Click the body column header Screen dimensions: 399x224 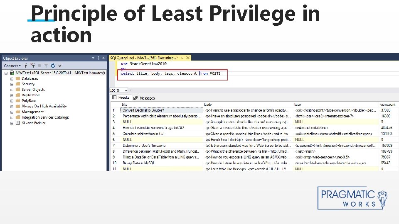pyautogui.click(x=248, y=105)
